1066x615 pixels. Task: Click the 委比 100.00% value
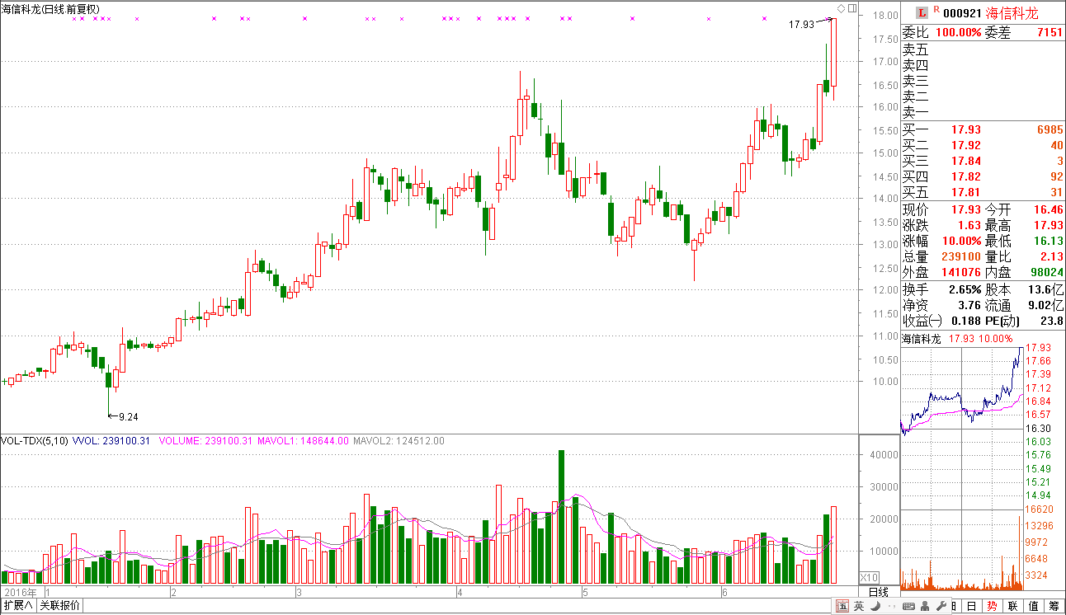coord(959,32)
